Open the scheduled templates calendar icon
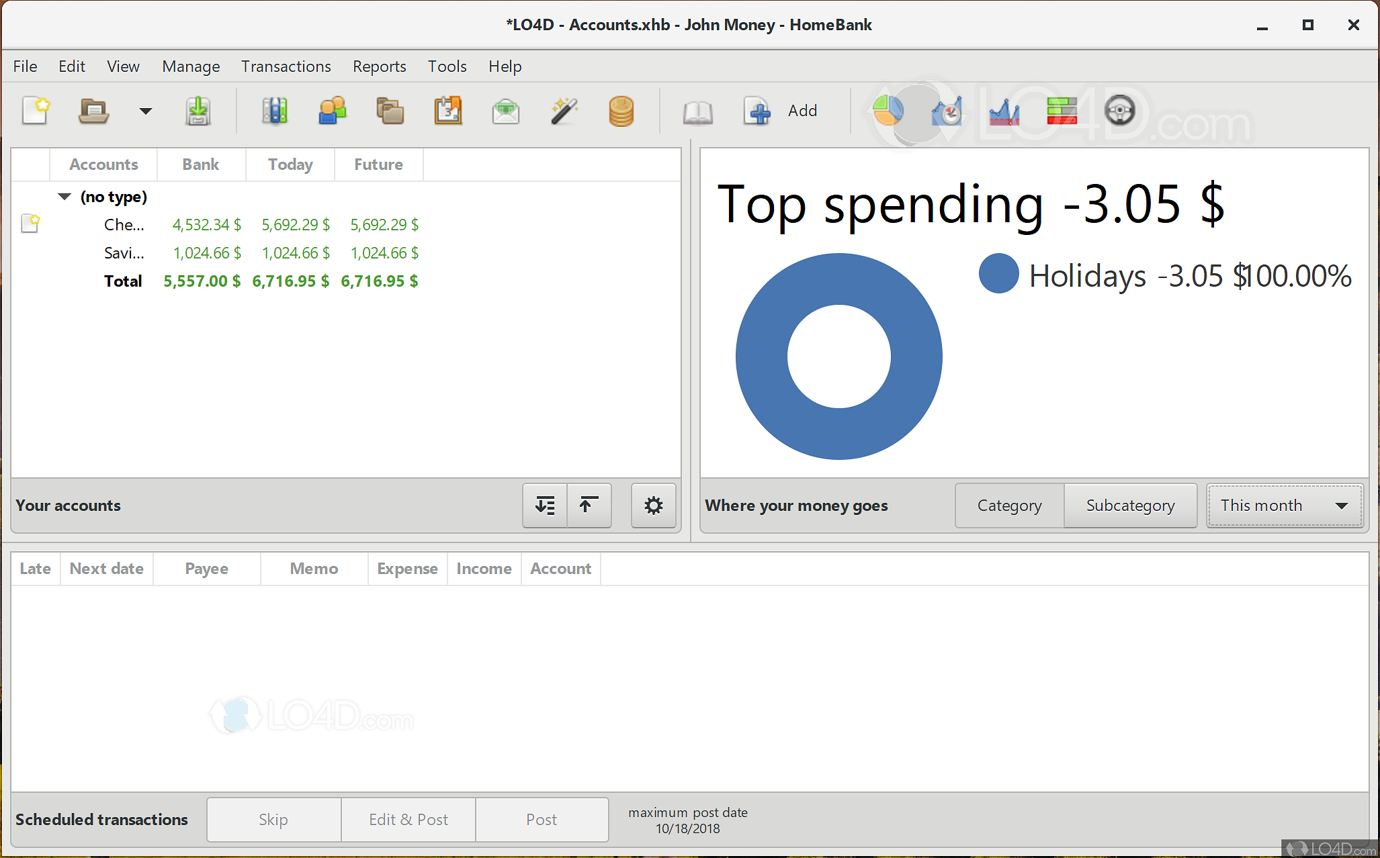The height and width of the screenshot is (858, 1380). (447, 111)
